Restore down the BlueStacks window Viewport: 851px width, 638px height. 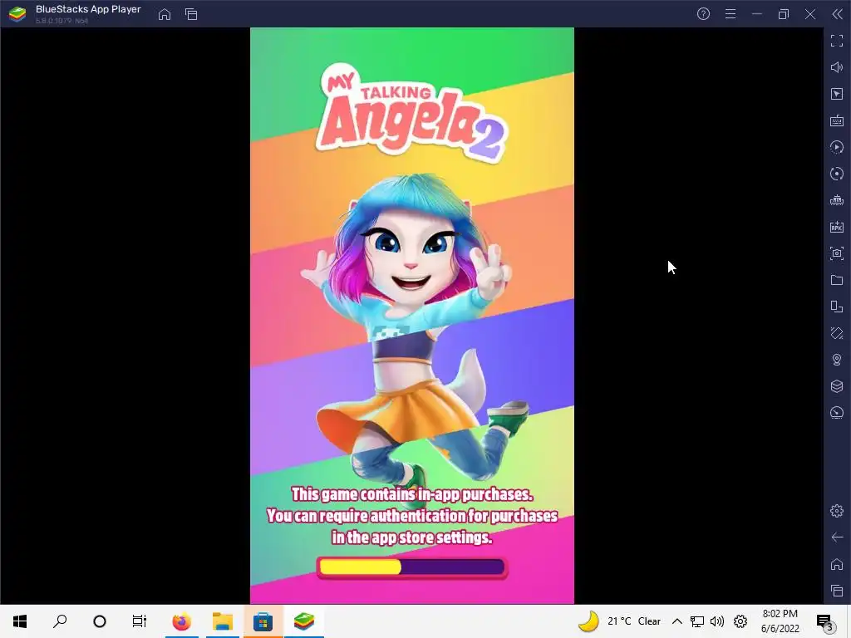pos(783,14)
